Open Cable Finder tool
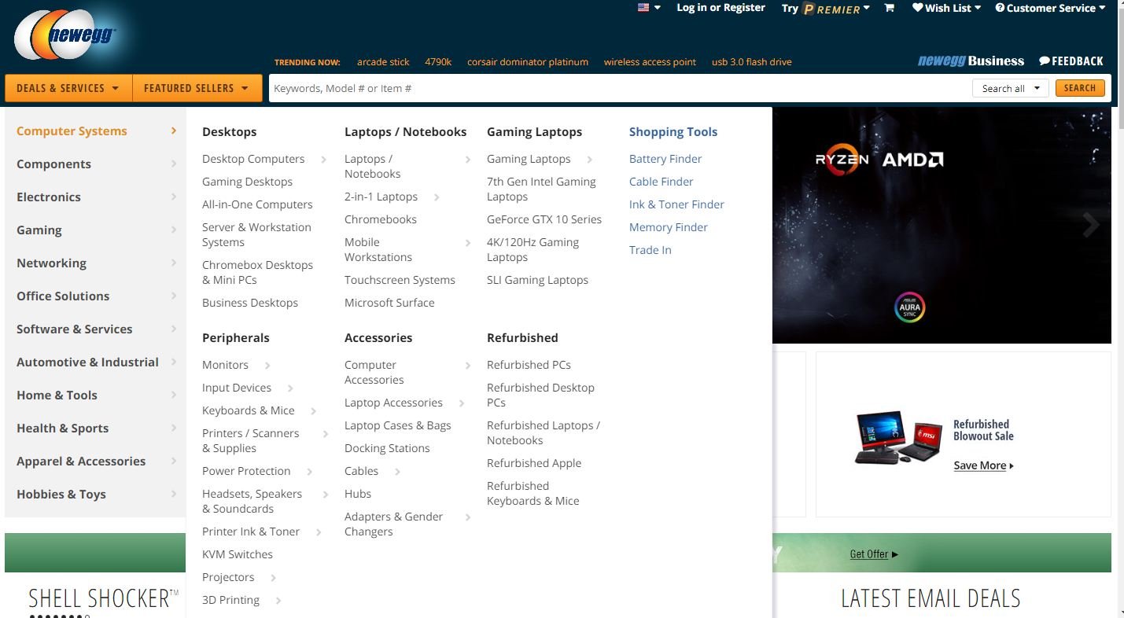The image size is (1124, 618). 662,182
